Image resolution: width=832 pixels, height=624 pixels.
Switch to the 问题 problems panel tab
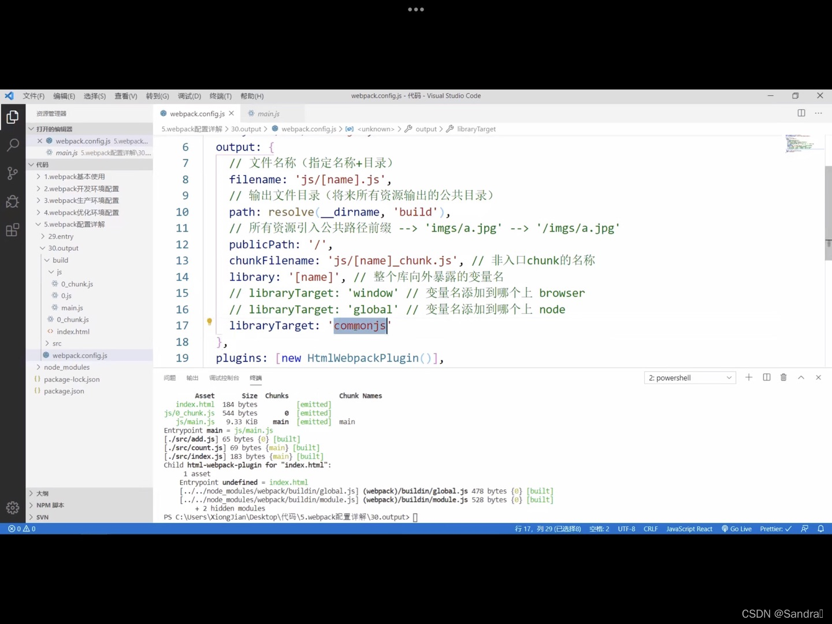(169, 378)
